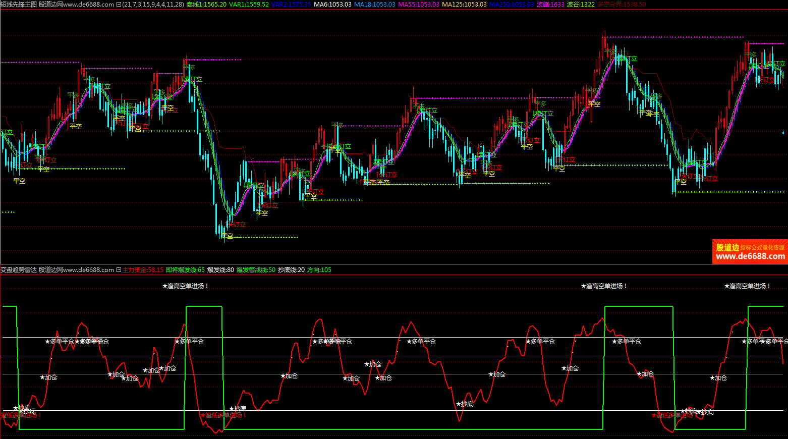Click the 爆发线:80 legend label
The height and width of the screenshot is (439, 788).
220,270
